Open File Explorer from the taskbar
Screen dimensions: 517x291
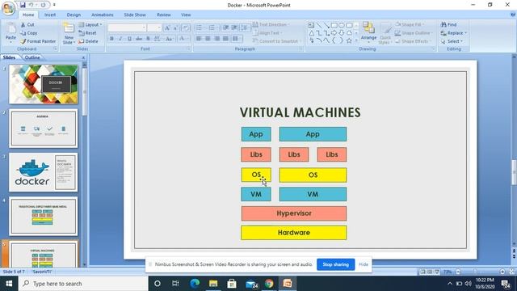pyautogui.click(x=213, y=284)
